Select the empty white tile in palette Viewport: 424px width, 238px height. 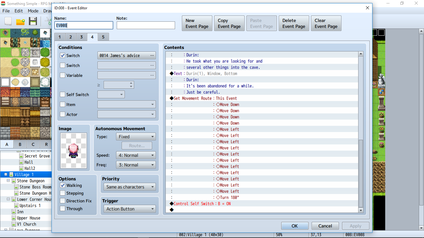click(5, 82)
